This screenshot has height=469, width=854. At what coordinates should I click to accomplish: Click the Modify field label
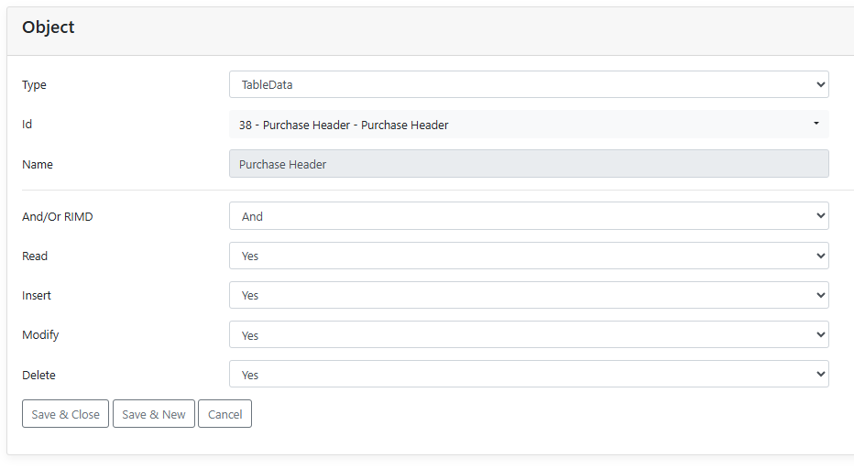(x=40, y=335)
